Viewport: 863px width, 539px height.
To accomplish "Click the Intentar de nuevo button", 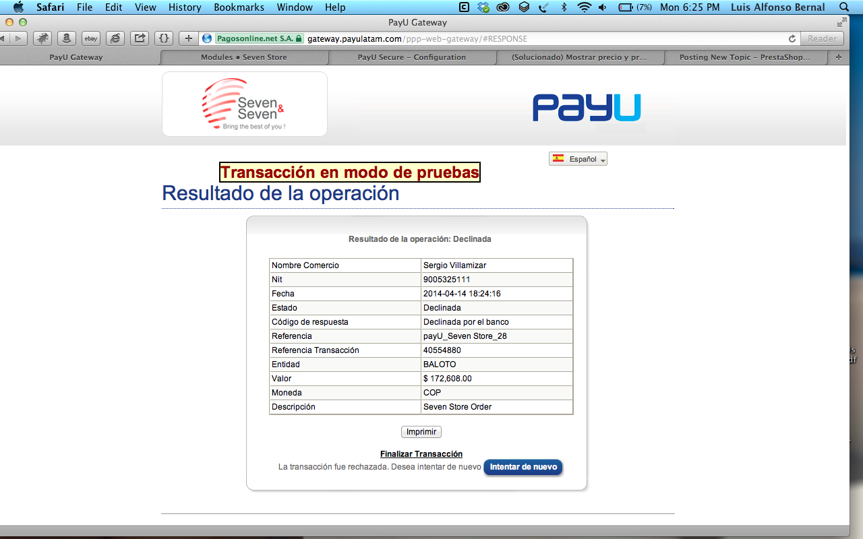I will 523,467.
